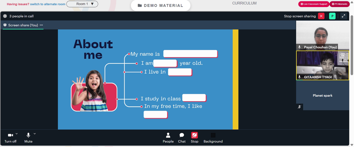Open the DEMO MATERIAL folder button
354x147 pixels.
[x=160, y=5]
